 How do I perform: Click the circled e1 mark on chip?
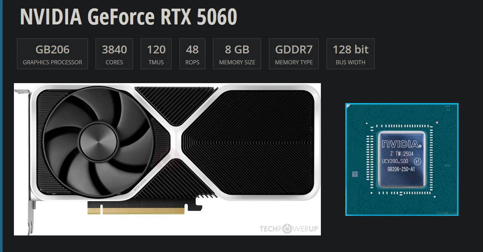coord(417,161)
